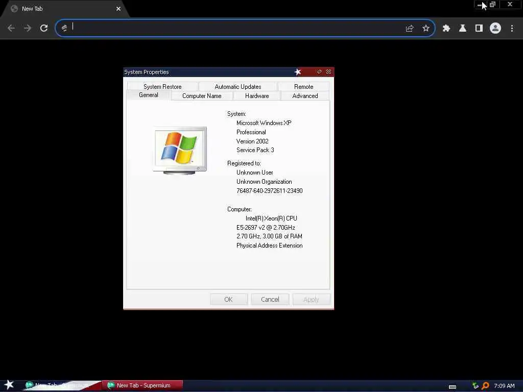
Task: Reload the page with the refresh icon
Action: pyautogui.click(x=44, y=28)
